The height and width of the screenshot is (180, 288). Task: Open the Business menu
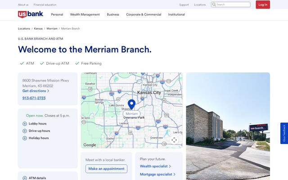[113, 14]
